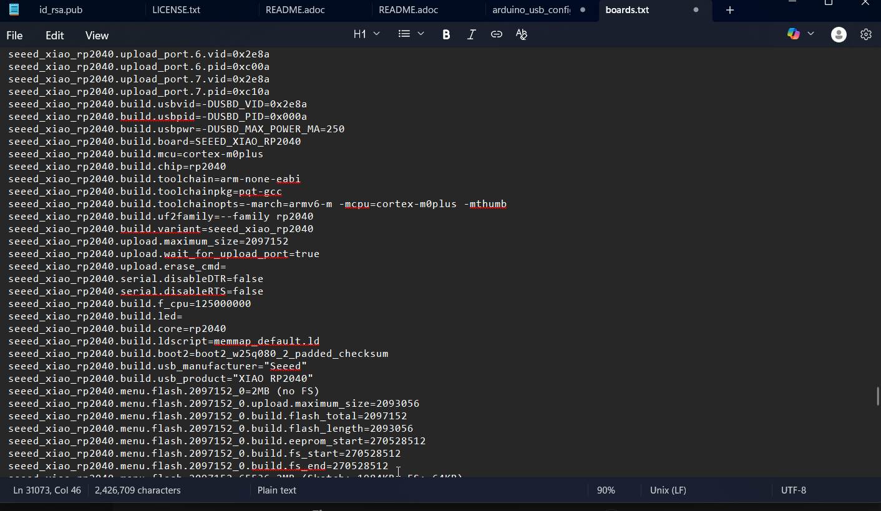This screenshot has height=511, width=881.
Task: Click the wait_for_upload_port=true line
Action: pos(164,254)
